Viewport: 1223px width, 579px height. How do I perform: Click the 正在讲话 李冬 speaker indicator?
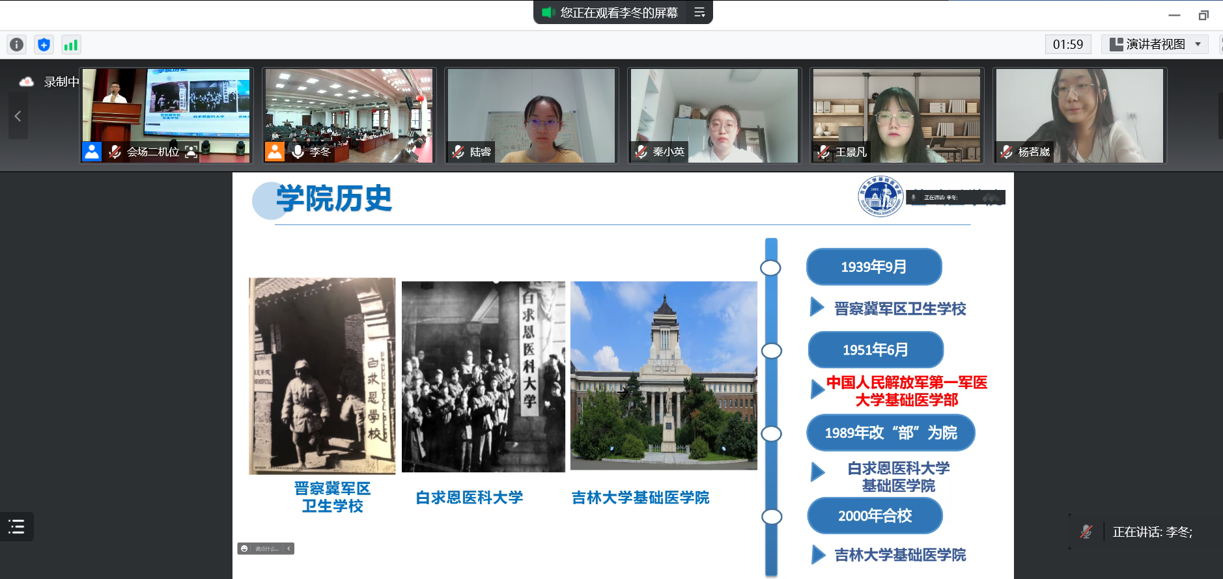pos(1151,532)
